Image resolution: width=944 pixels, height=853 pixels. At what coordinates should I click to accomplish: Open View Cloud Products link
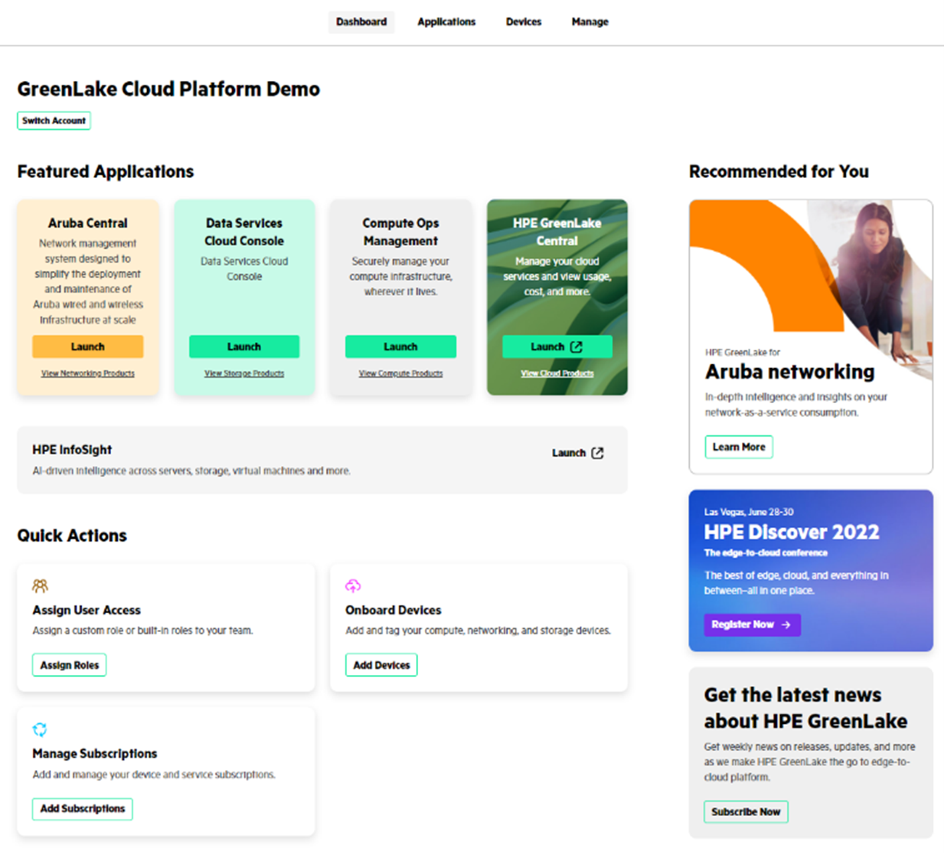(557, 374)
